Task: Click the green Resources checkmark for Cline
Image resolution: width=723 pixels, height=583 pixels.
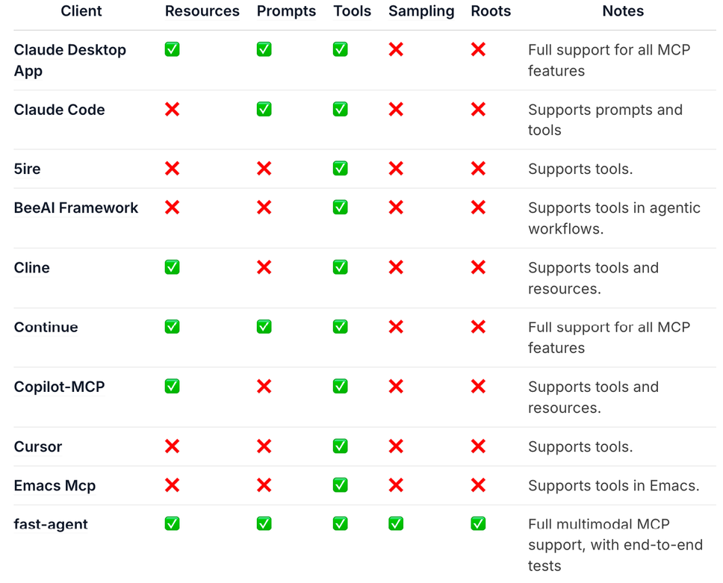Action: coord(172,267)
